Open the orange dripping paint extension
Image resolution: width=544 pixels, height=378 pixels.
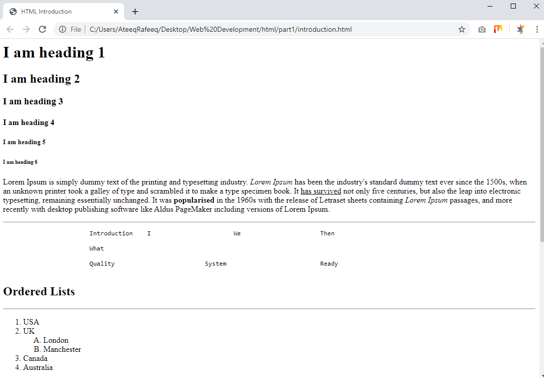coord(498,29)
